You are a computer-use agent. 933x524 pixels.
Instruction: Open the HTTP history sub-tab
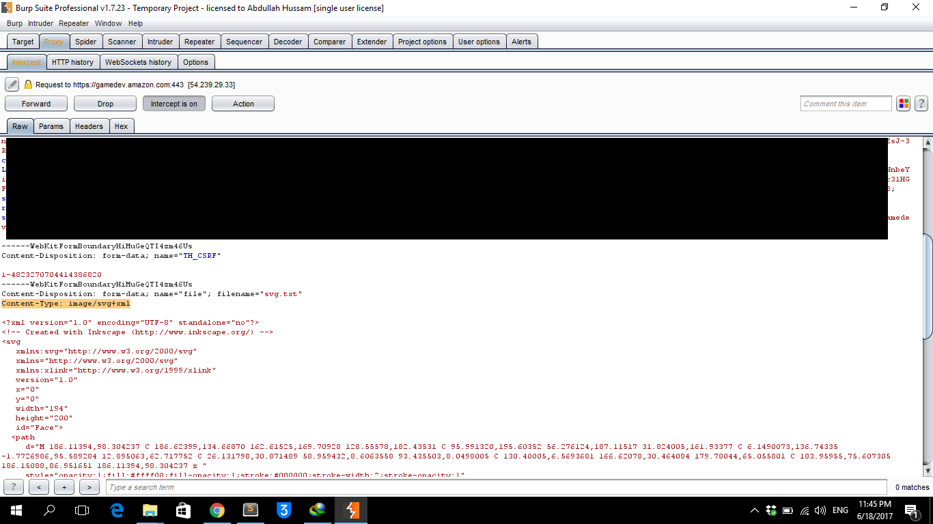click(72, 62)
